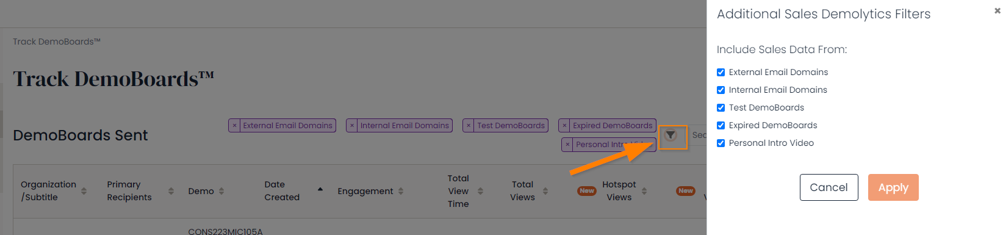1003x235 pixels.
Task: Click the Track DemoBoards breadcrumb
Action: [x=57, y=42]
